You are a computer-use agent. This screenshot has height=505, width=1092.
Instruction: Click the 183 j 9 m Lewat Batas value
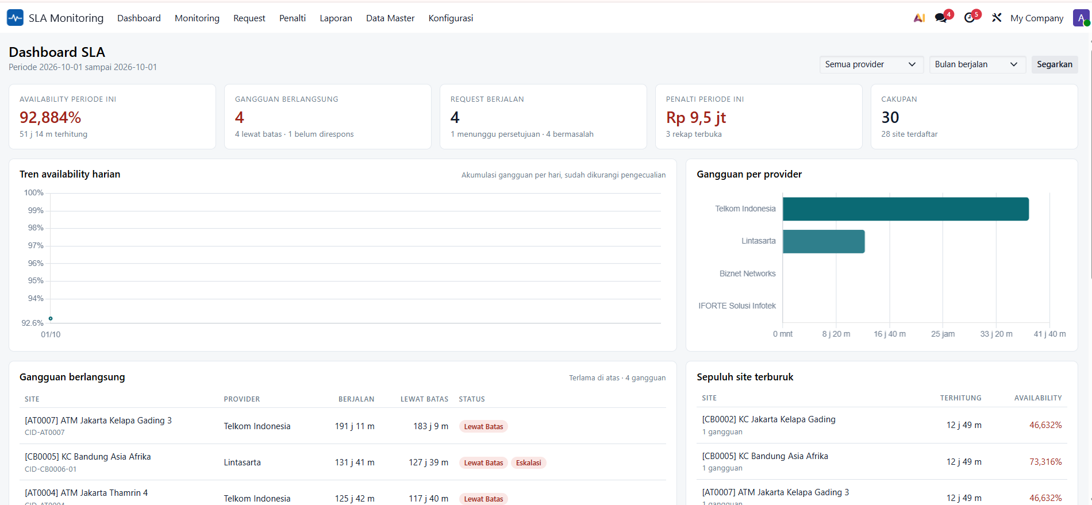coord(430,426)
